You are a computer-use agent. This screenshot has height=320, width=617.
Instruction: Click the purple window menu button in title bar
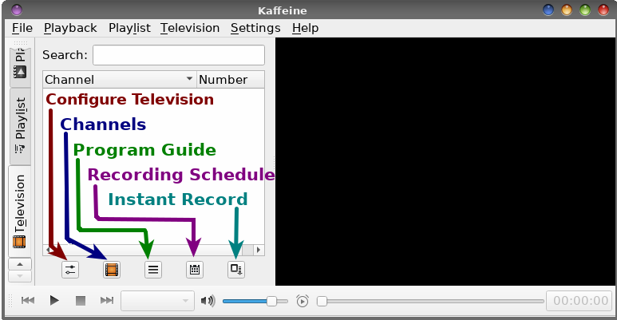point(17,10)
